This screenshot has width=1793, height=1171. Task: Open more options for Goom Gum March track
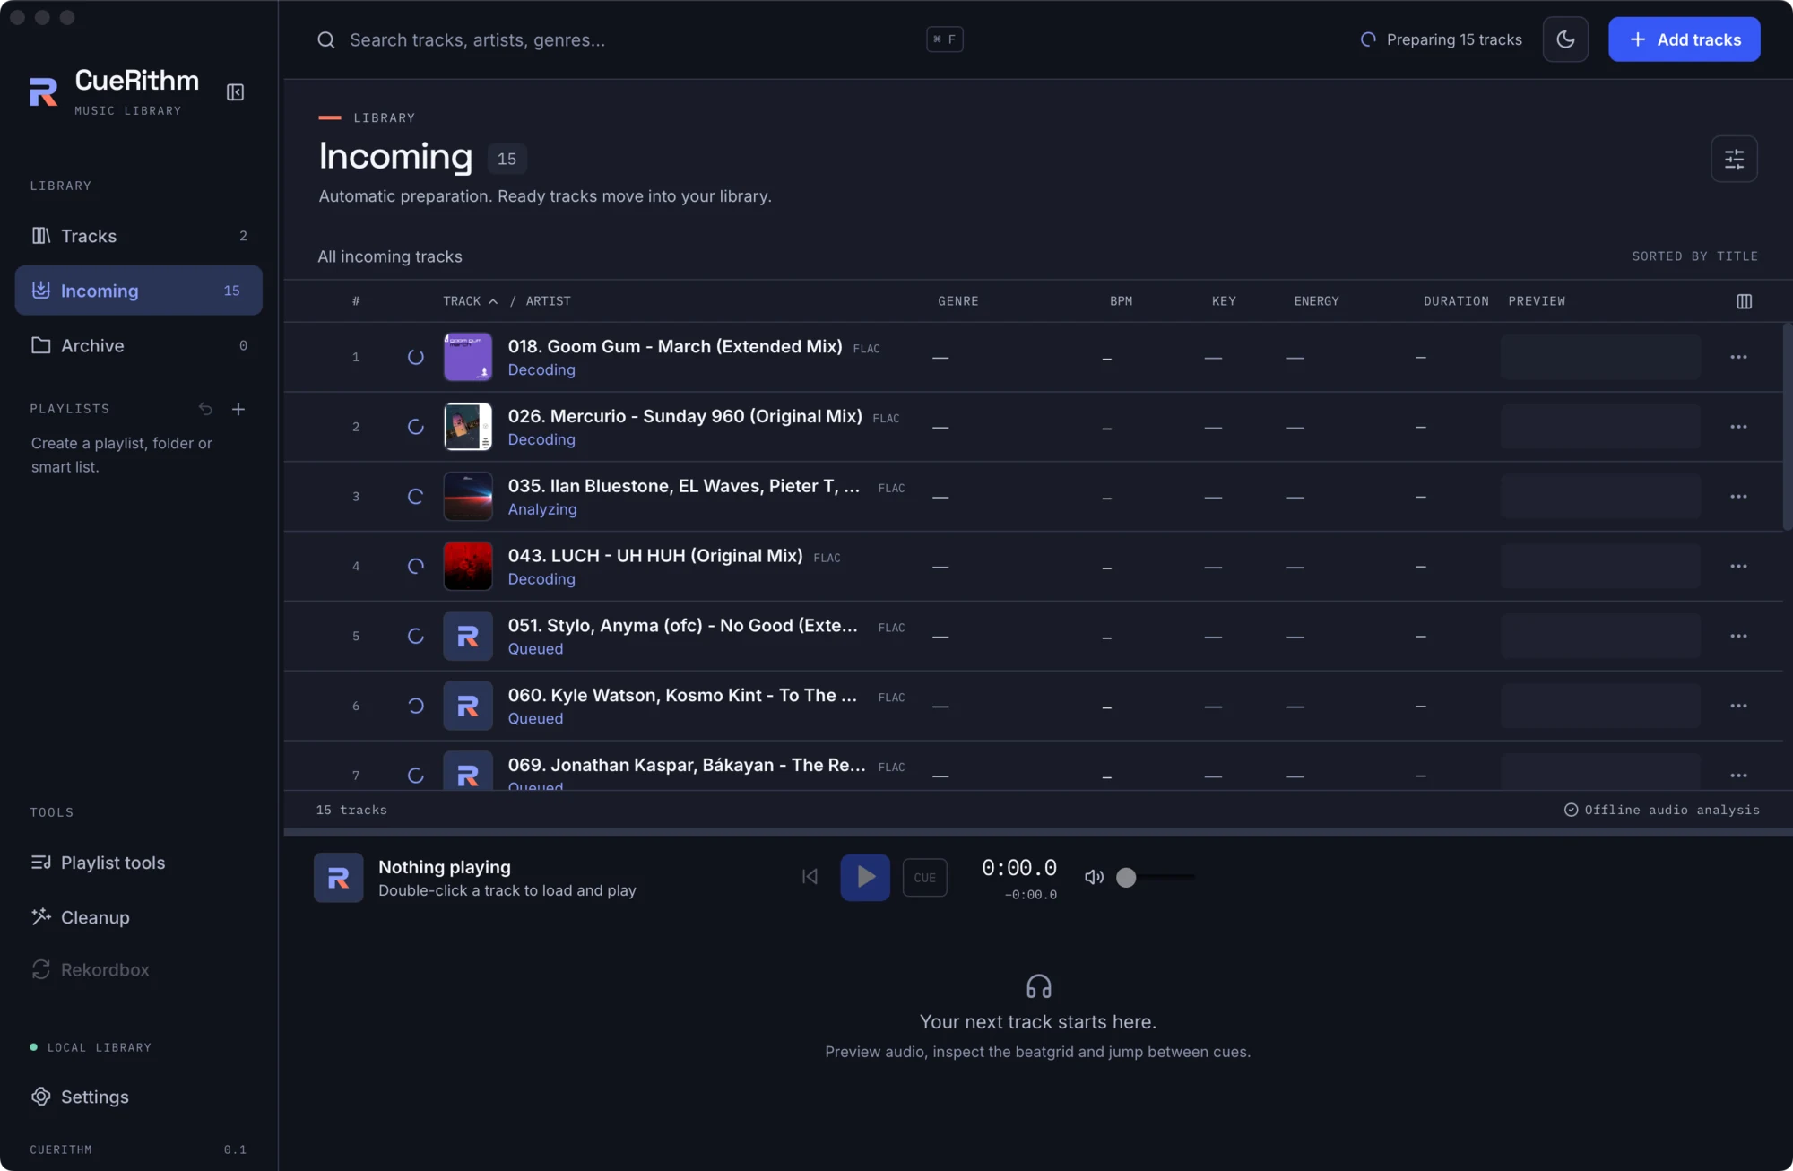coord(1738,357)
